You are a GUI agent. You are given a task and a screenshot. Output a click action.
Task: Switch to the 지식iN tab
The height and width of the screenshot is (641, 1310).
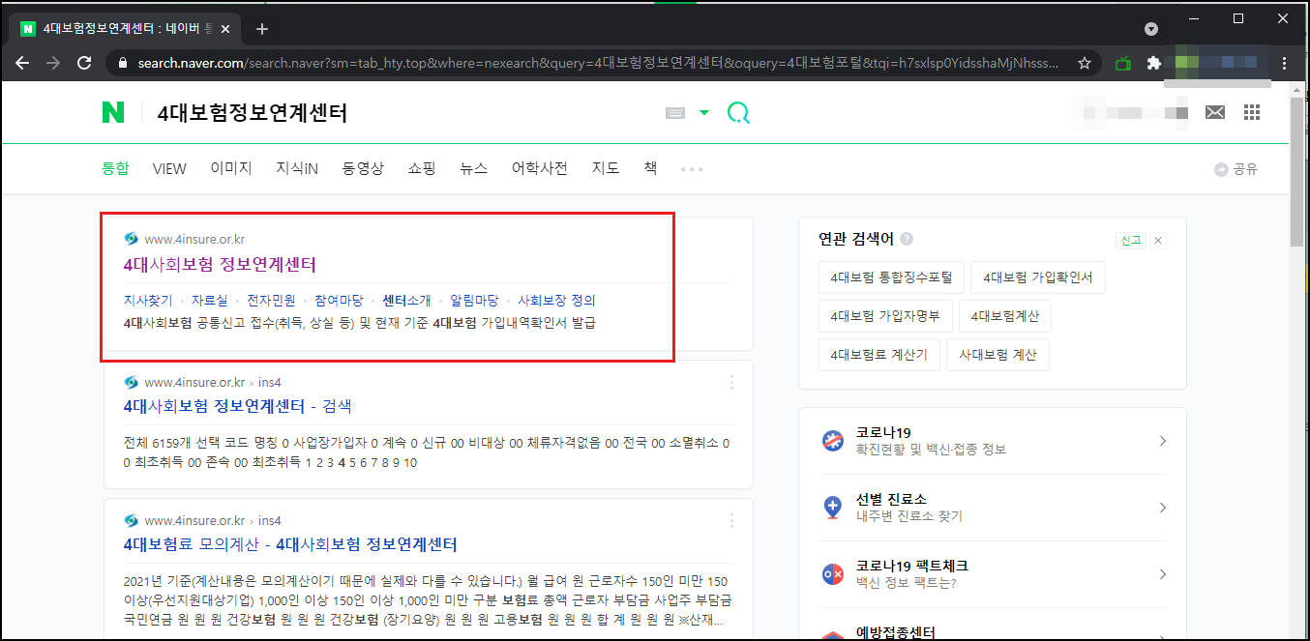tap(297, 168)
